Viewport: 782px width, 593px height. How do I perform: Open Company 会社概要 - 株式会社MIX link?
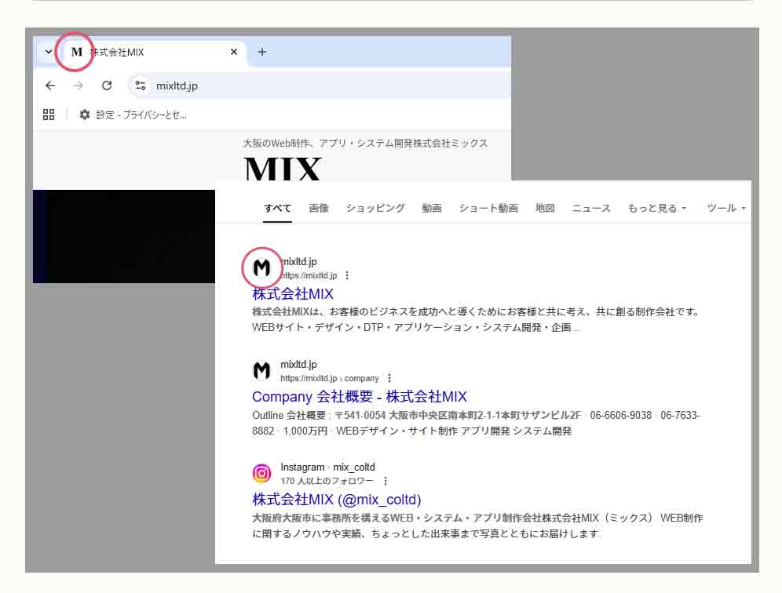360,397
